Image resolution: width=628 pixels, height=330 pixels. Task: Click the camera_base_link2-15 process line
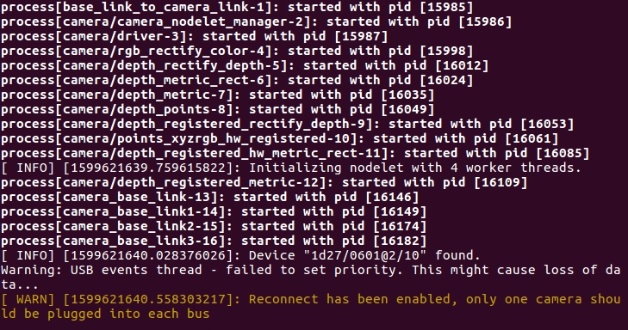(214, 227)
